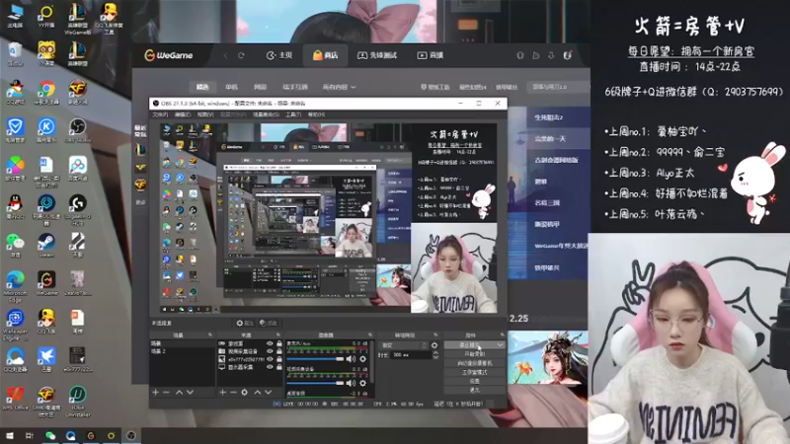Screen dimensions: 790x444
Task: Open the OBS Tools menu
Action: point(293,114)
